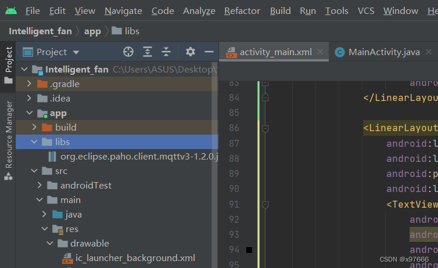This screenshot has width=438, height=268.
Task: Collapse the drawable folder
Action: click(51, 243)
